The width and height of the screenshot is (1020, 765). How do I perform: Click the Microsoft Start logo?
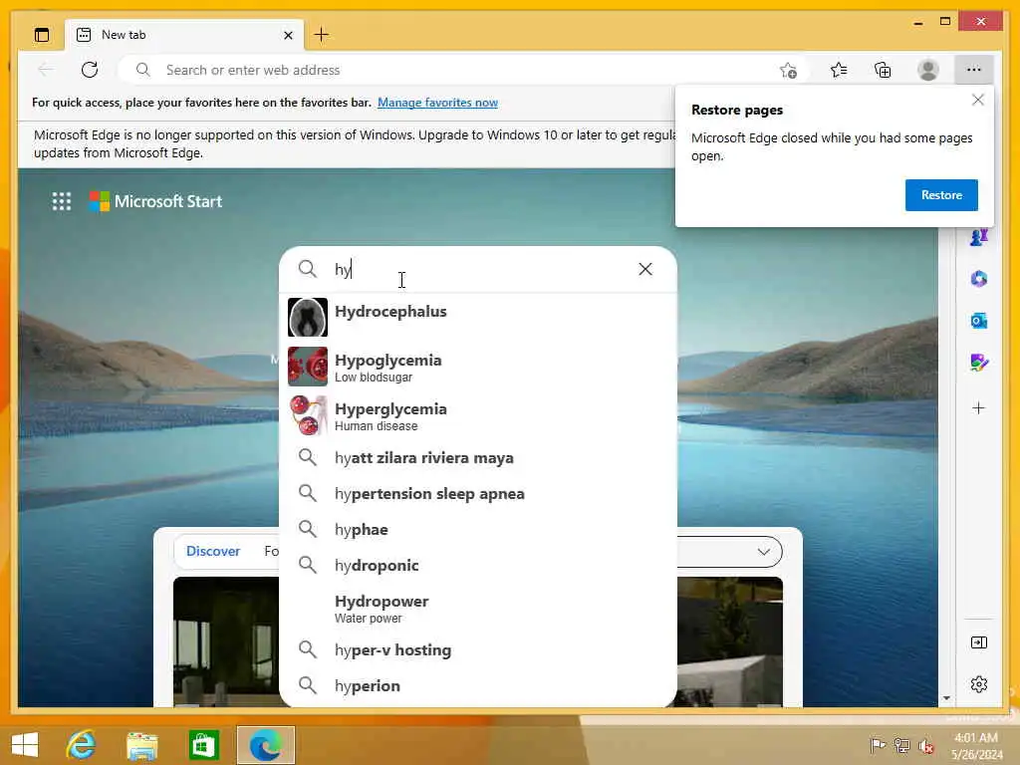click(155, 201)
